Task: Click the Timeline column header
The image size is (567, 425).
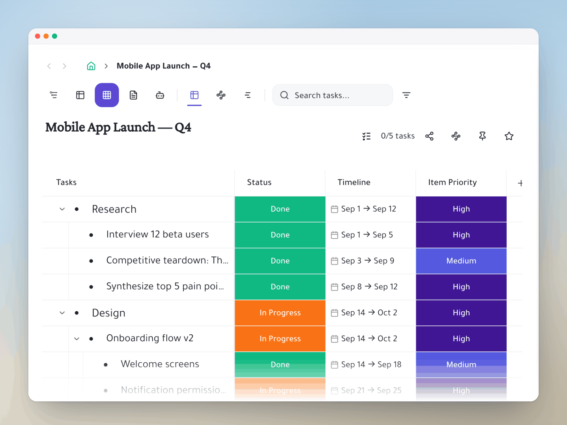Action: click(354, 182)
